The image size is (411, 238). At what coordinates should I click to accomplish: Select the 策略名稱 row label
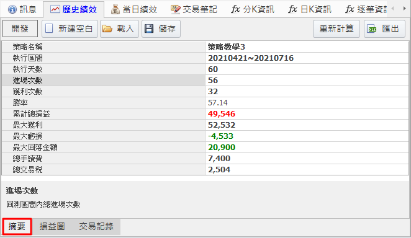[x=27, y=47]
